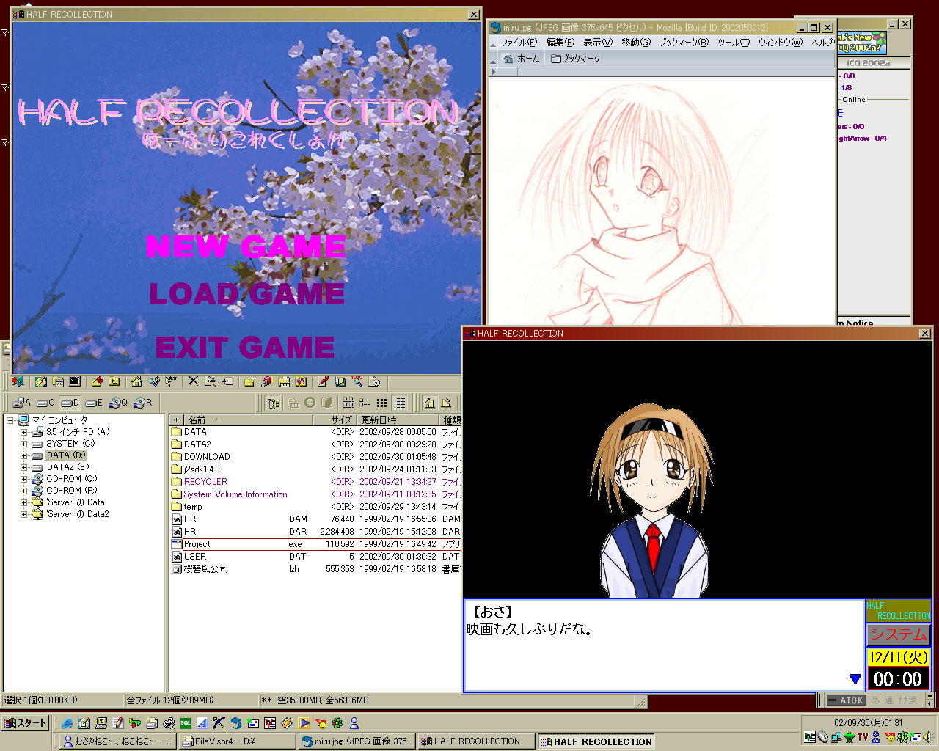This screenshot has height=751, width=939.
Task: Select the DOWNLOAD folder in file list
Action: [315, 457]
